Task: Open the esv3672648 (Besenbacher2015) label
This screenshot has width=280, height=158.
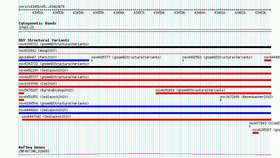Action: pyautogui.click(x=247, y=97)
